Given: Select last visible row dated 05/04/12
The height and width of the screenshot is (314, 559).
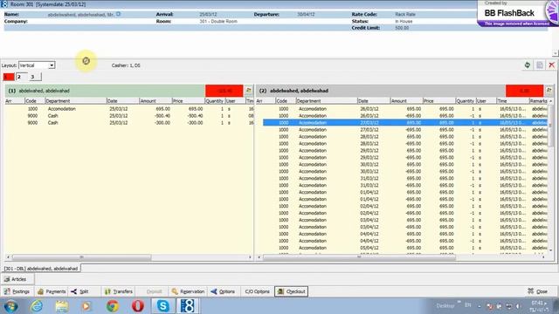Looking at the screenshot, I should point(405,248).
